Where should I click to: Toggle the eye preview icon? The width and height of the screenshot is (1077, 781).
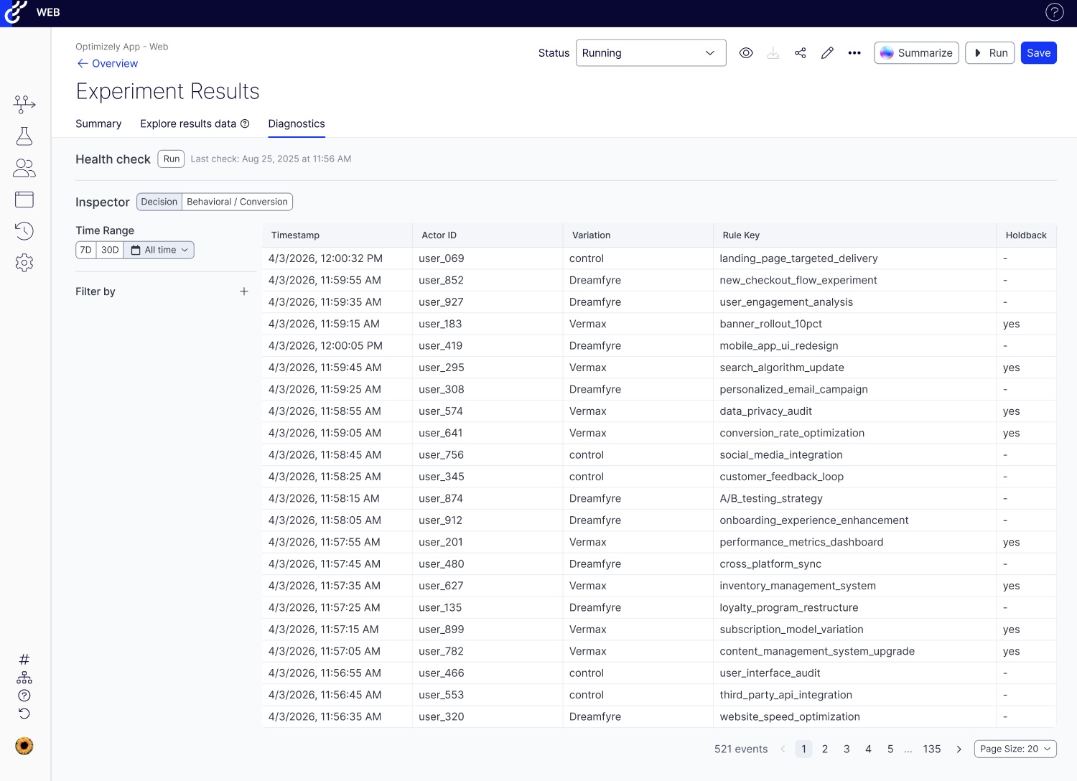[x=746, y=53]
